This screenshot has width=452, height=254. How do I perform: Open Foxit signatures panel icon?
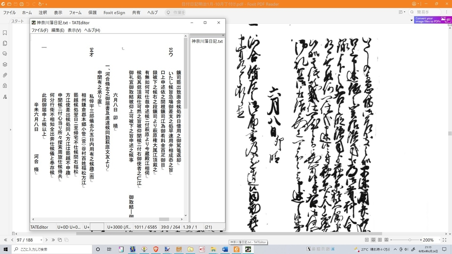click(x=5, y=97)
